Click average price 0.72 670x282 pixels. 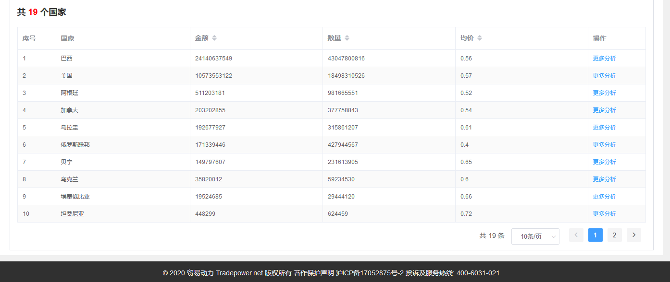[x=466, y=214]
